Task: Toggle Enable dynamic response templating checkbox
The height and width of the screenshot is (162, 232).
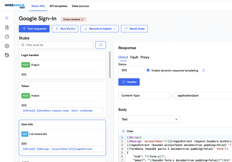Action: point(148,71)
